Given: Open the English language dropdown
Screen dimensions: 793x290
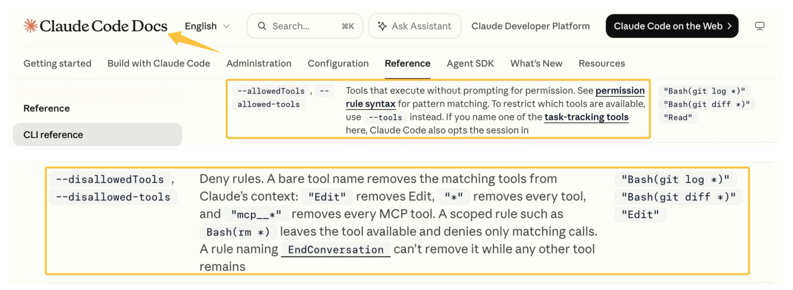Looking at the screenshot, I should [207, 26].
